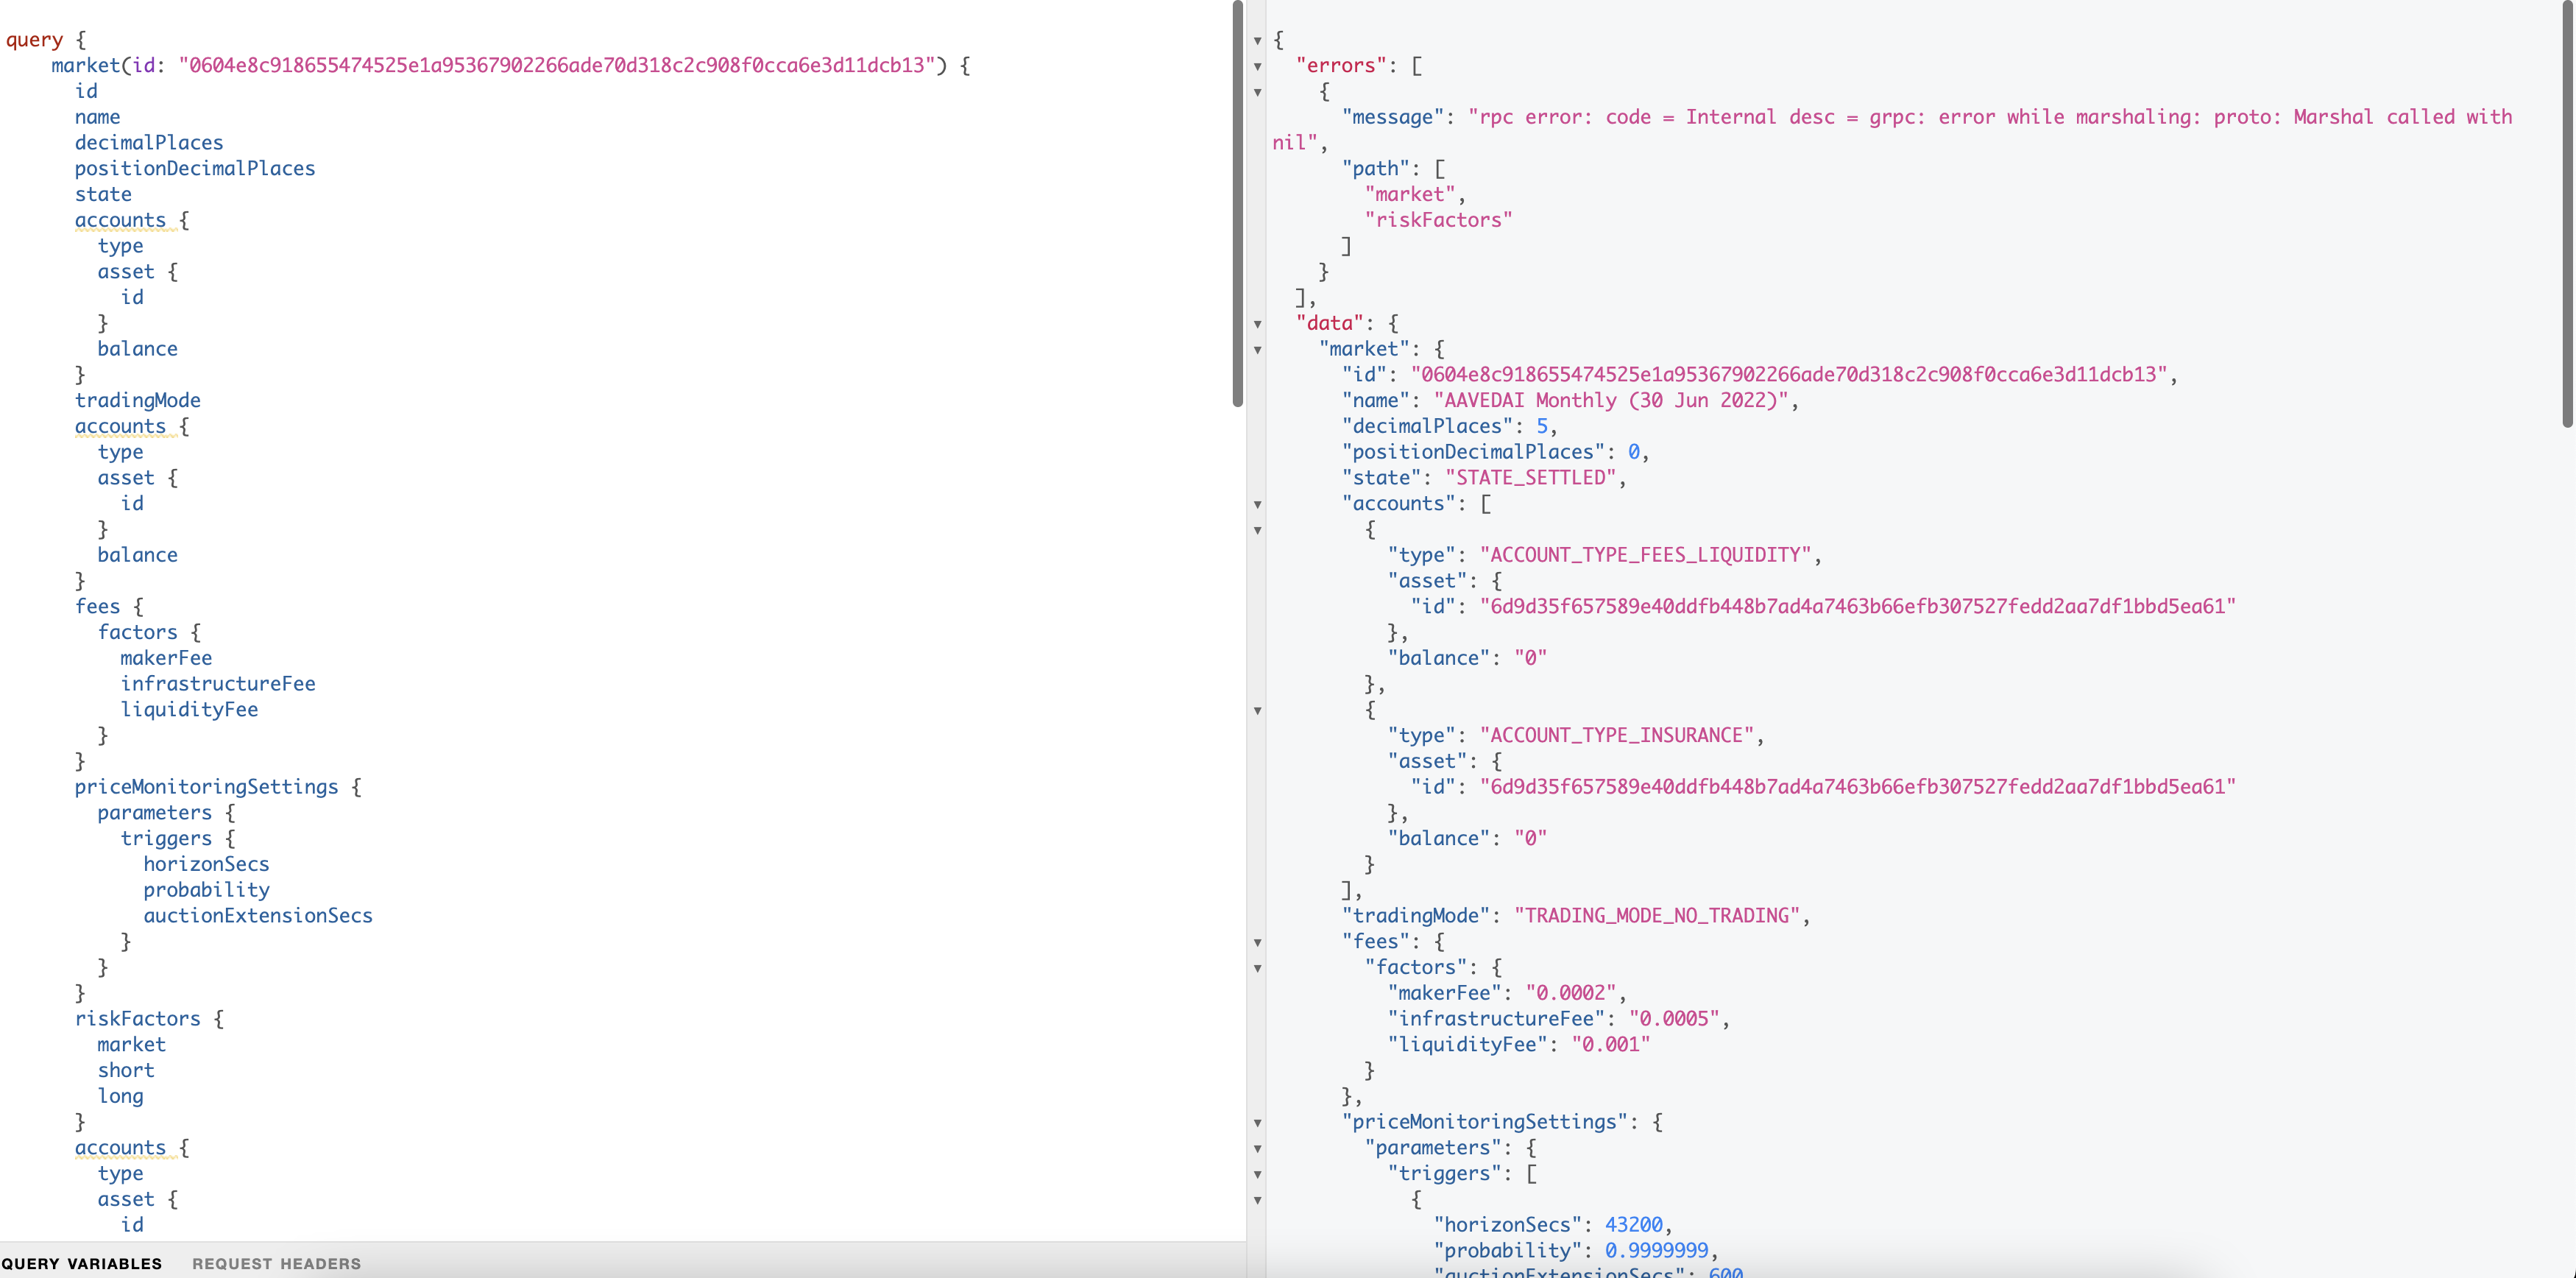Click "tradingMode" field in the query editor
The width and height of the screenshot is (2576, 1278).
click(138, 400)
